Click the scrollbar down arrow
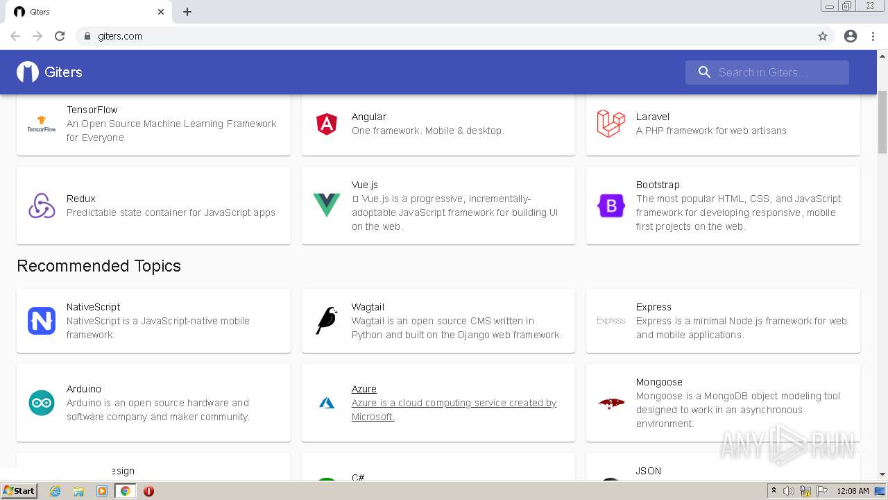Viewport: 888px width, 500px height. (x=882, y=474)
